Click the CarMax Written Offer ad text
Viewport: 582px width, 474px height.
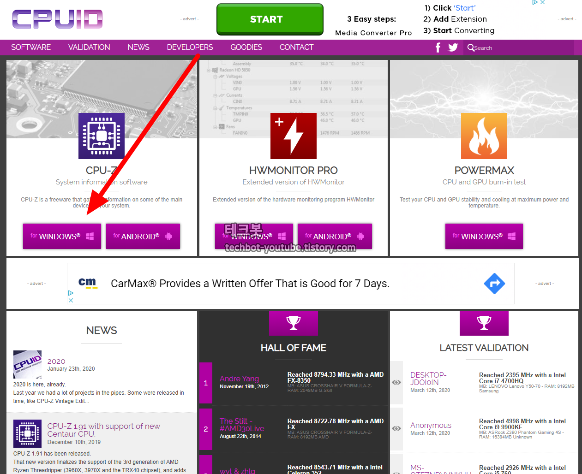click(x=250, y=284)
